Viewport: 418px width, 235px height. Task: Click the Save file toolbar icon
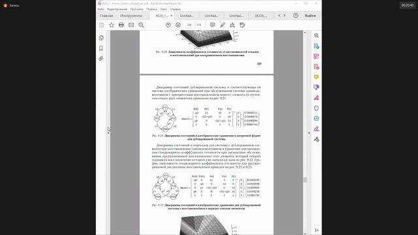point(102,25)
